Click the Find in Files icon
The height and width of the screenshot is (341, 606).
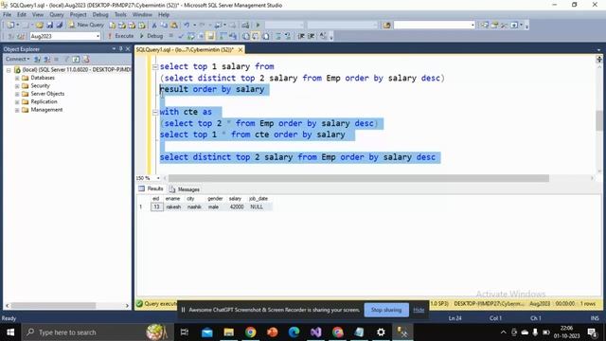[x=387, y=26]
